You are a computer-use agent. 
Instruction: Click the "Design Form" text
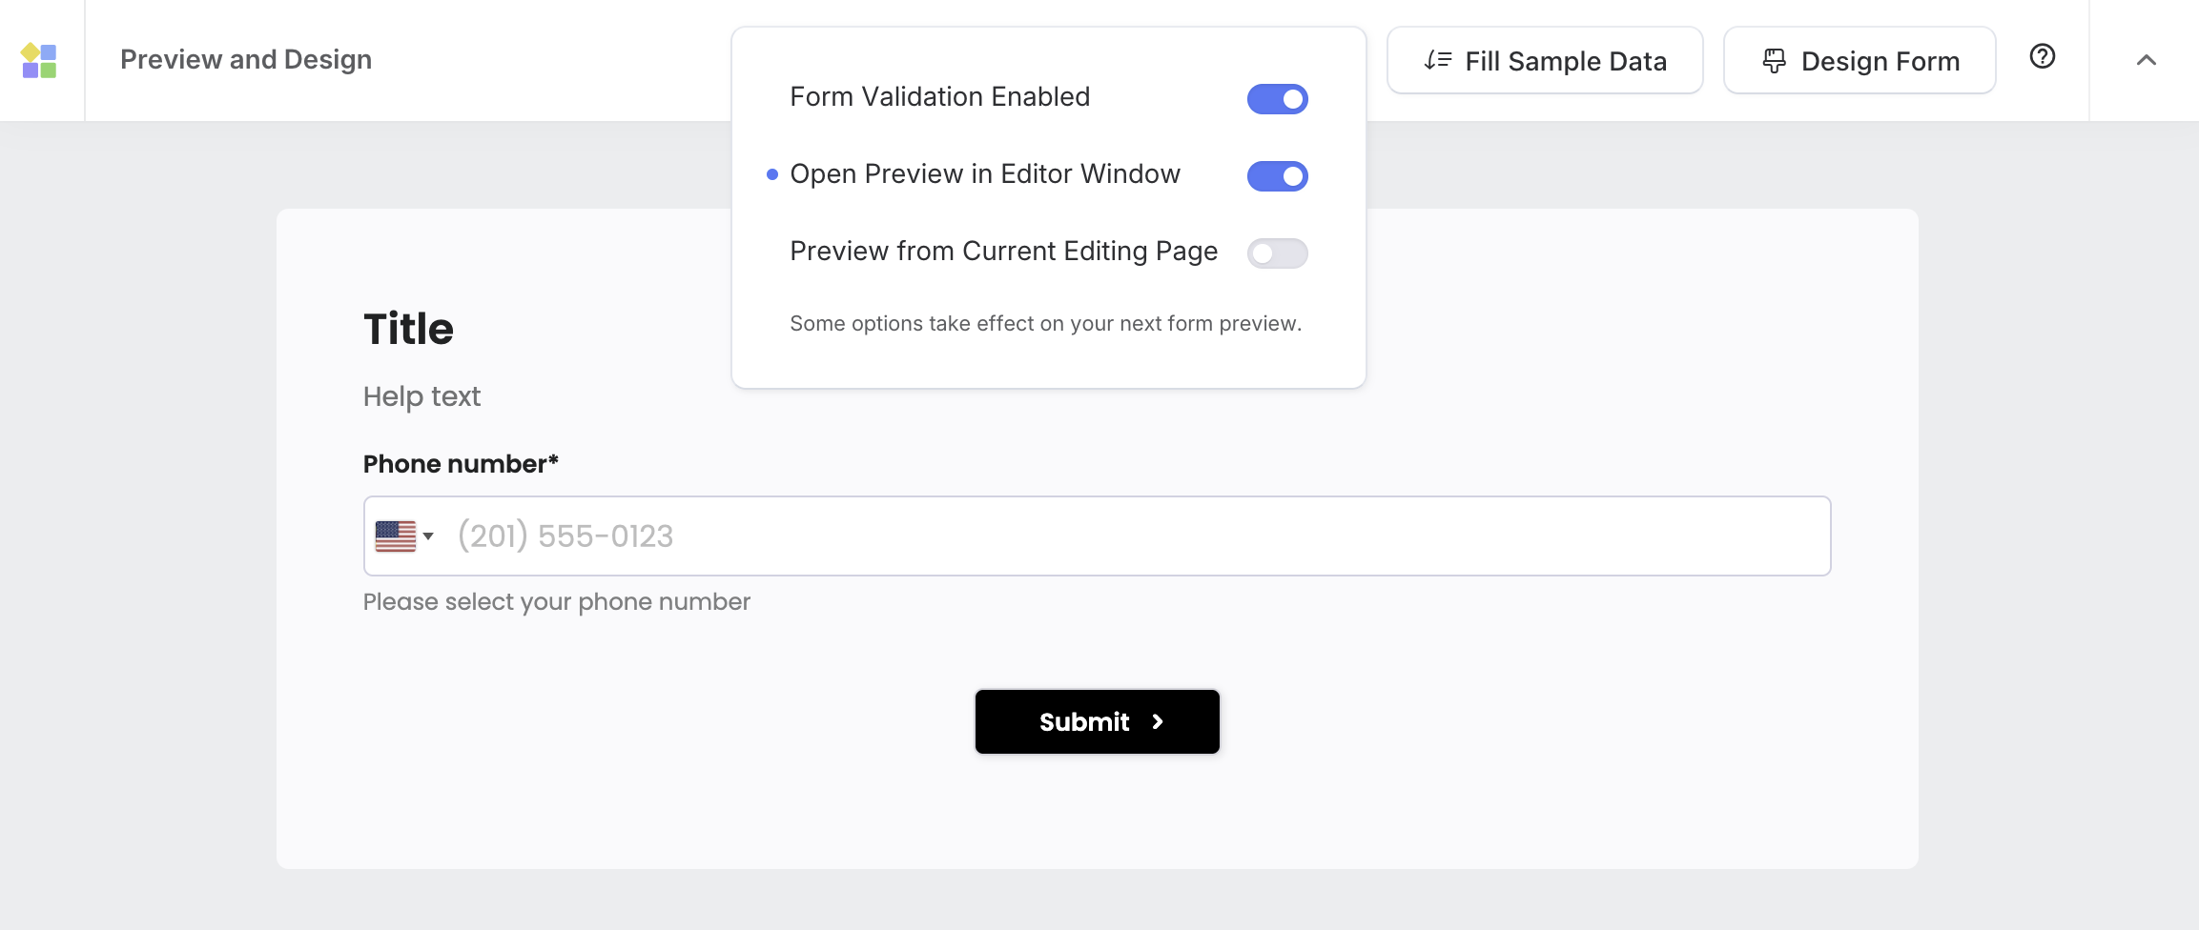1880,62
